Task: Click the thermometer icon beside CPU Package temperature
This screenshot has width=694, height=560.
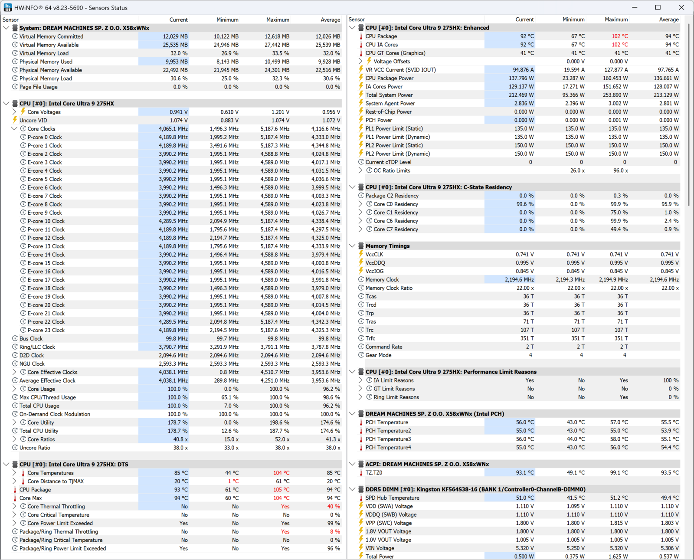Action: point(361,36)
